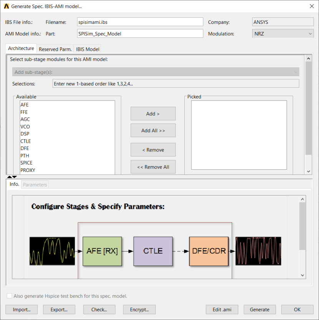
Task: Select SPICE in the Available list
Action: pyautogui.click(x=67, y=163)
